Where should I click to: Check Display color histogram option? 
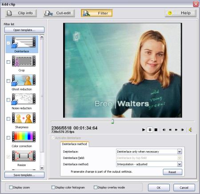pos(53,187)
